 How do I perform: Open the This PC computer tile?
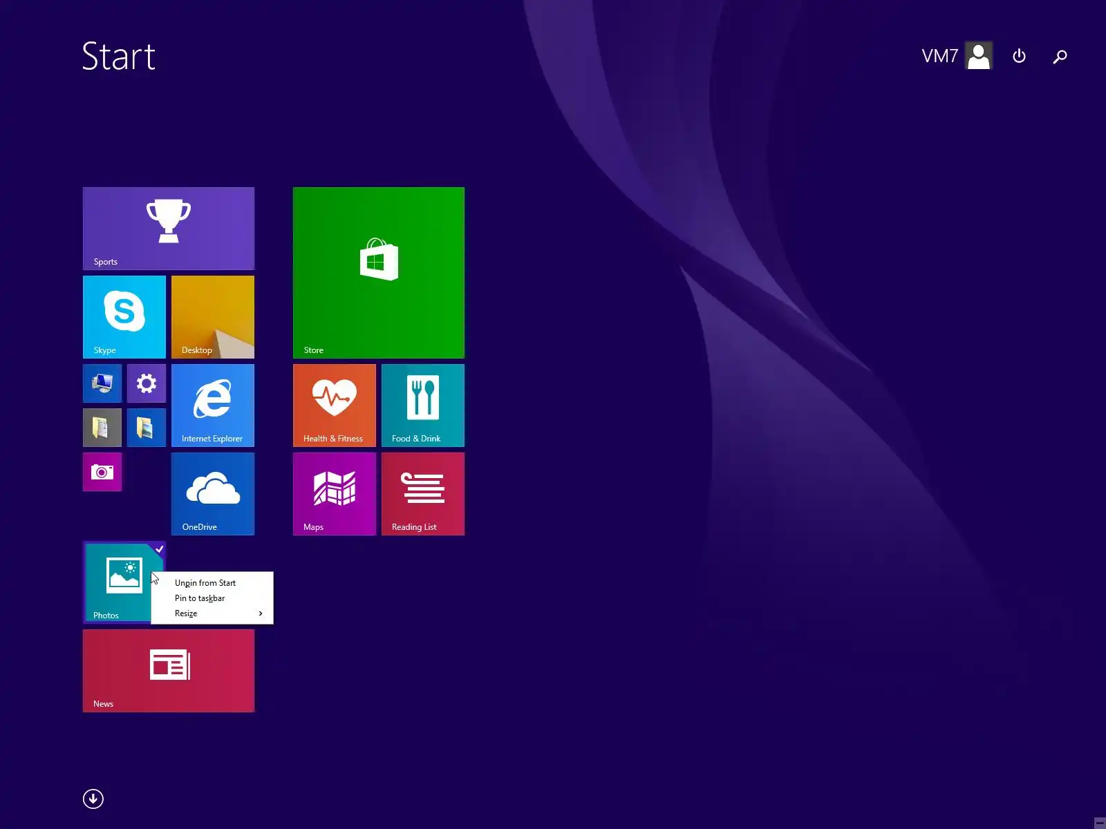(102, 383)
